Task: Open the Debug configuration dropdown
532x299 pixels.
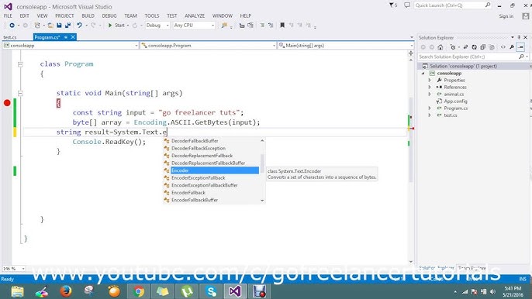Action: click(157, 26)
